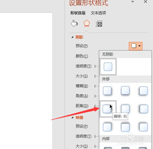Viewport: 153px width, 149px height.
Task: Open the Size & Properties icon tab
Action: pos(99,24)
